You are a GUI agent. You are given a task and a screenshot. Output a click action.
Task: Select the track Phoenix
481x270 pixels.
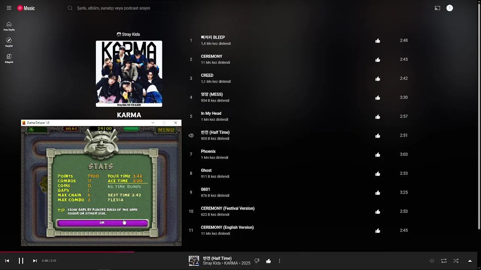[x=208, y=151]
